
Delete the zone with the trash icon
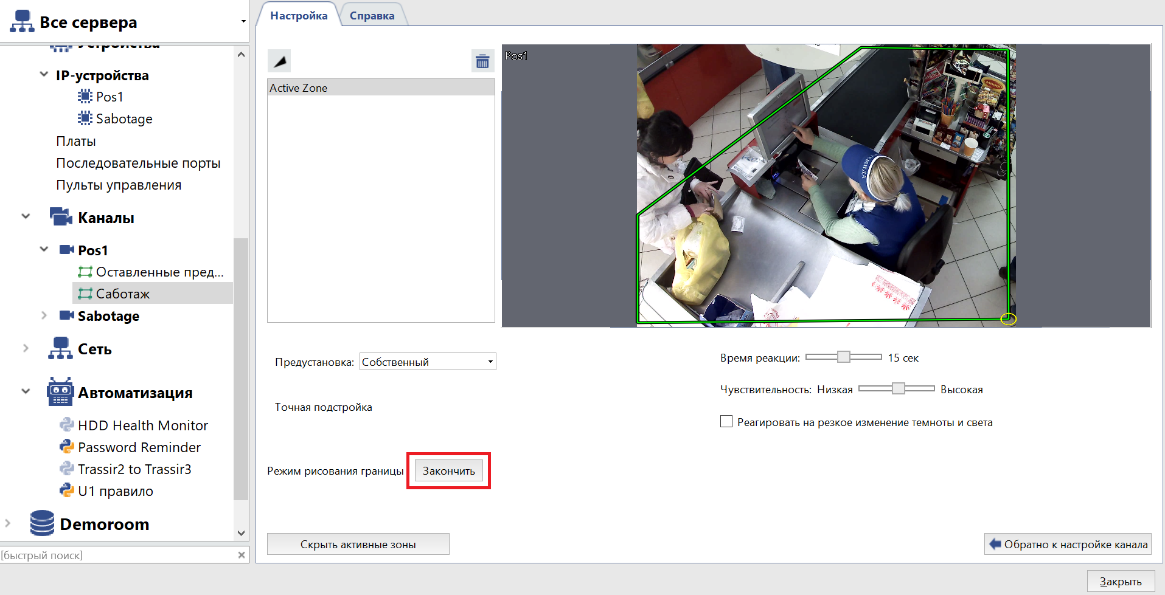tap(482, 61)
